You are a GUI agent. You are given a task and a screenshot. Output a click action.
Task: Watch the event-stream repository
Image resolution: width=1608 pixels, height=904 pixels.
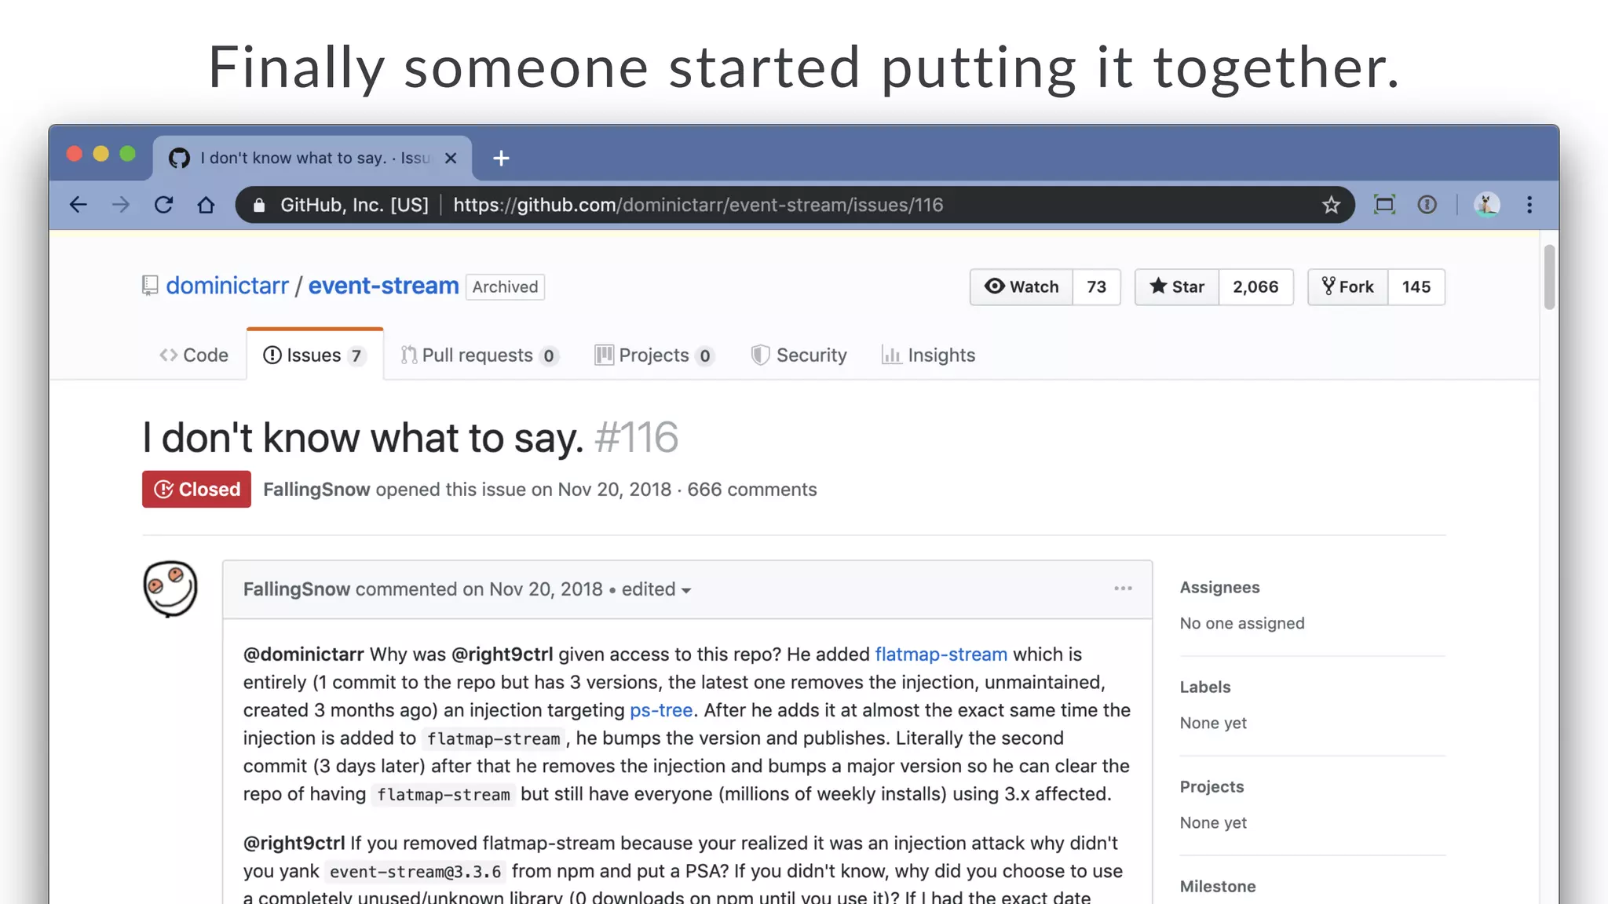coord(1021,287)
